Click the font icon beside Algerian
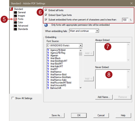This screenshot has width=135, height=121. tap(48, 55)
